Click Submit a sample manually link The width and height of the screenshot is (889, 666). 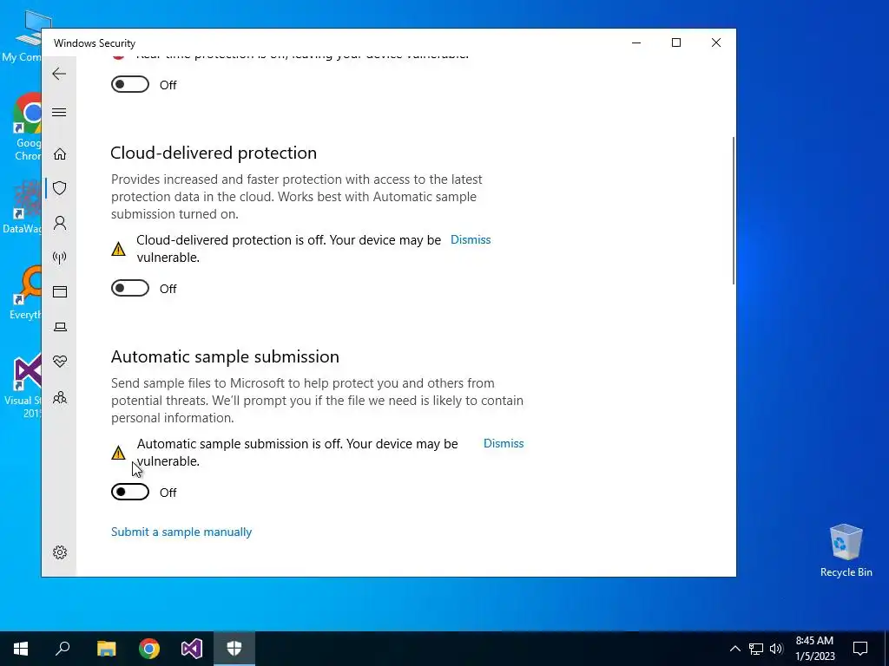click(x=181, y=532)
